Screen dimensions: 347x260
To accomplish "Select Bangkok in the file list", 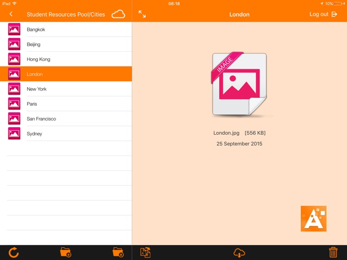I will pos(66,29).
